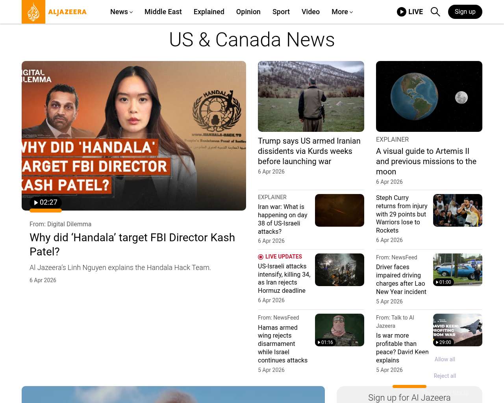504x403 pixels.
Task: Click Reject all cookies
Action: (445, 376)
